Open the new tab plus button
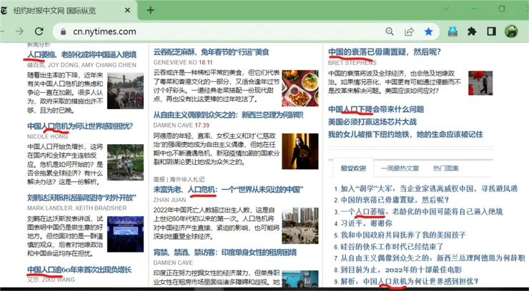This screenshot has width=529, height=291. pyautogui.click(x=150, y=11)
